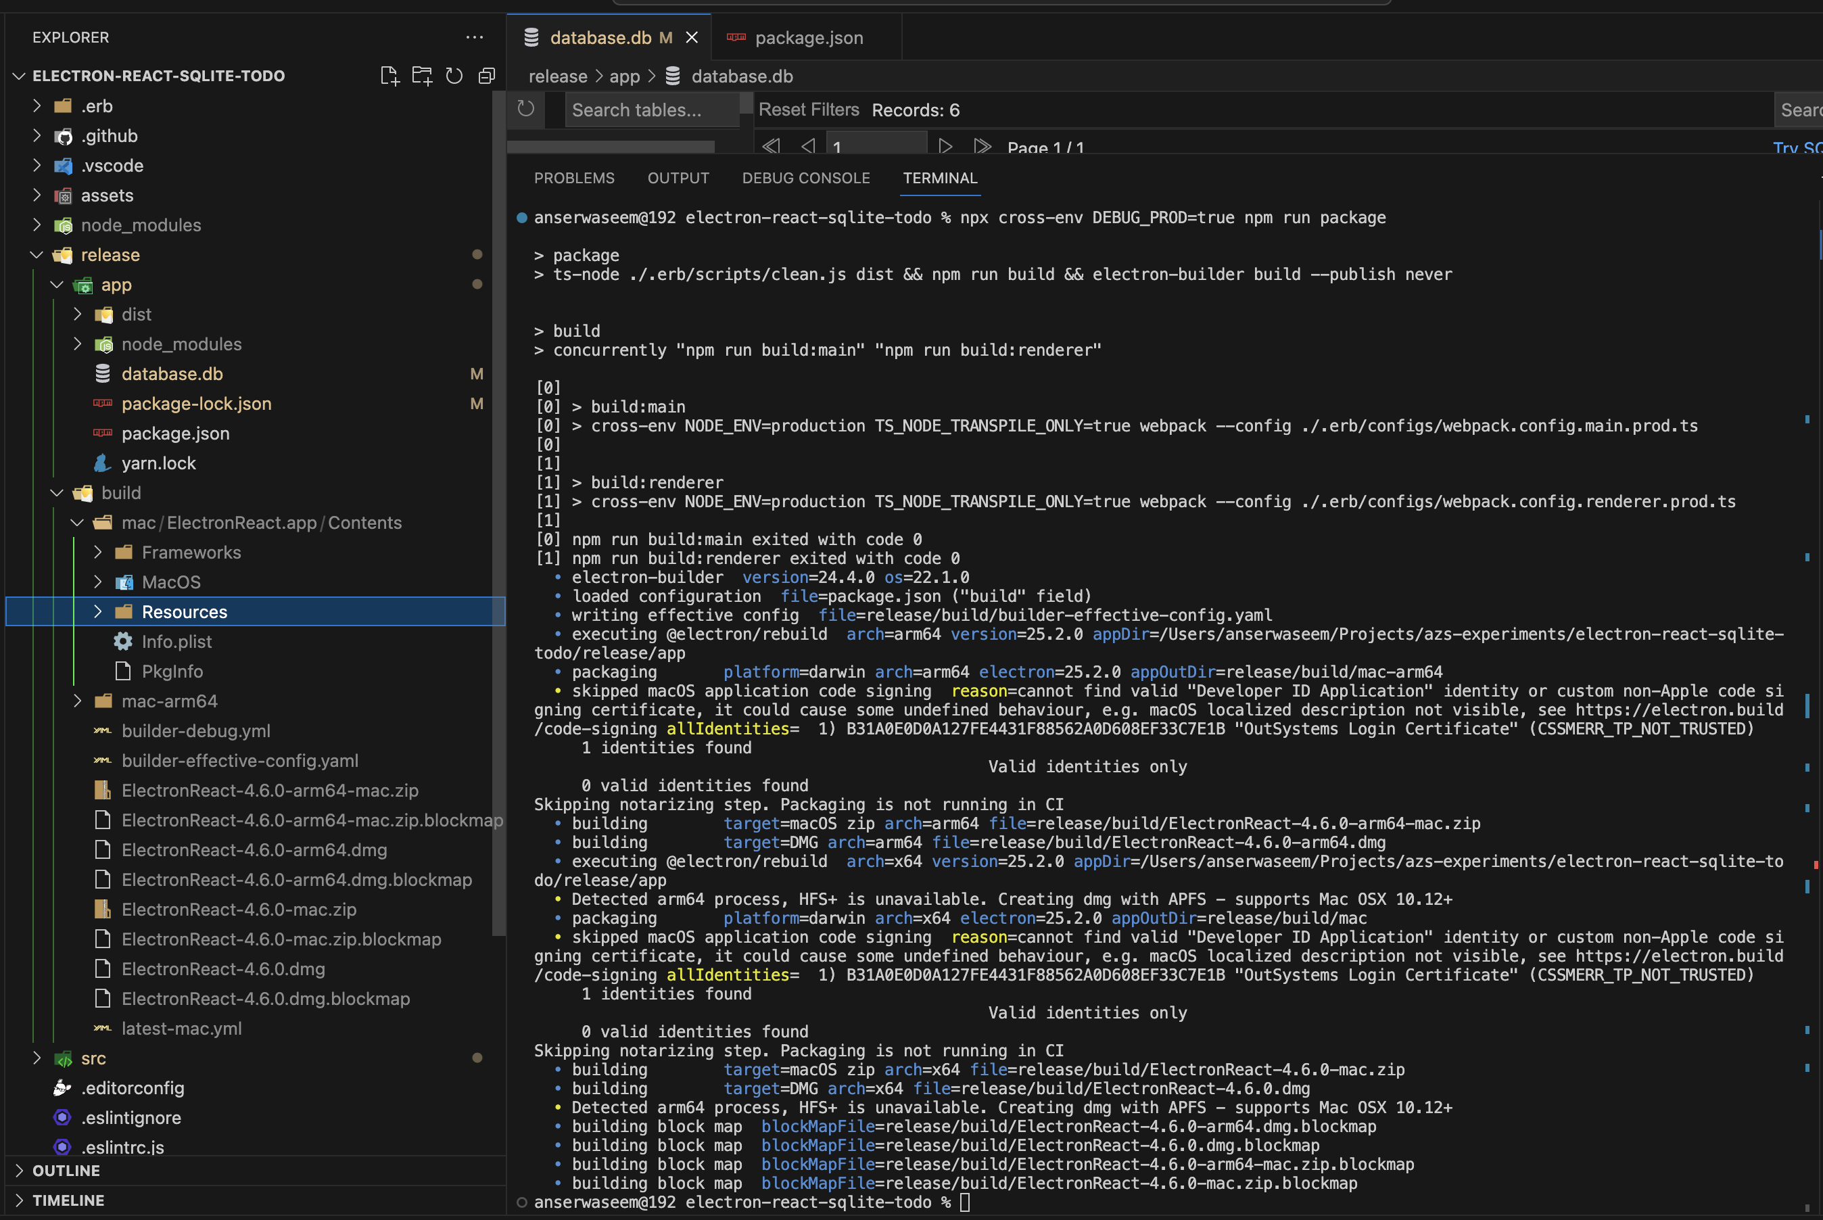Open the DEBUG CONSOLE panel tab
The width and height of the screenshot is (1823, 1220).
click(x=806, y=178)
